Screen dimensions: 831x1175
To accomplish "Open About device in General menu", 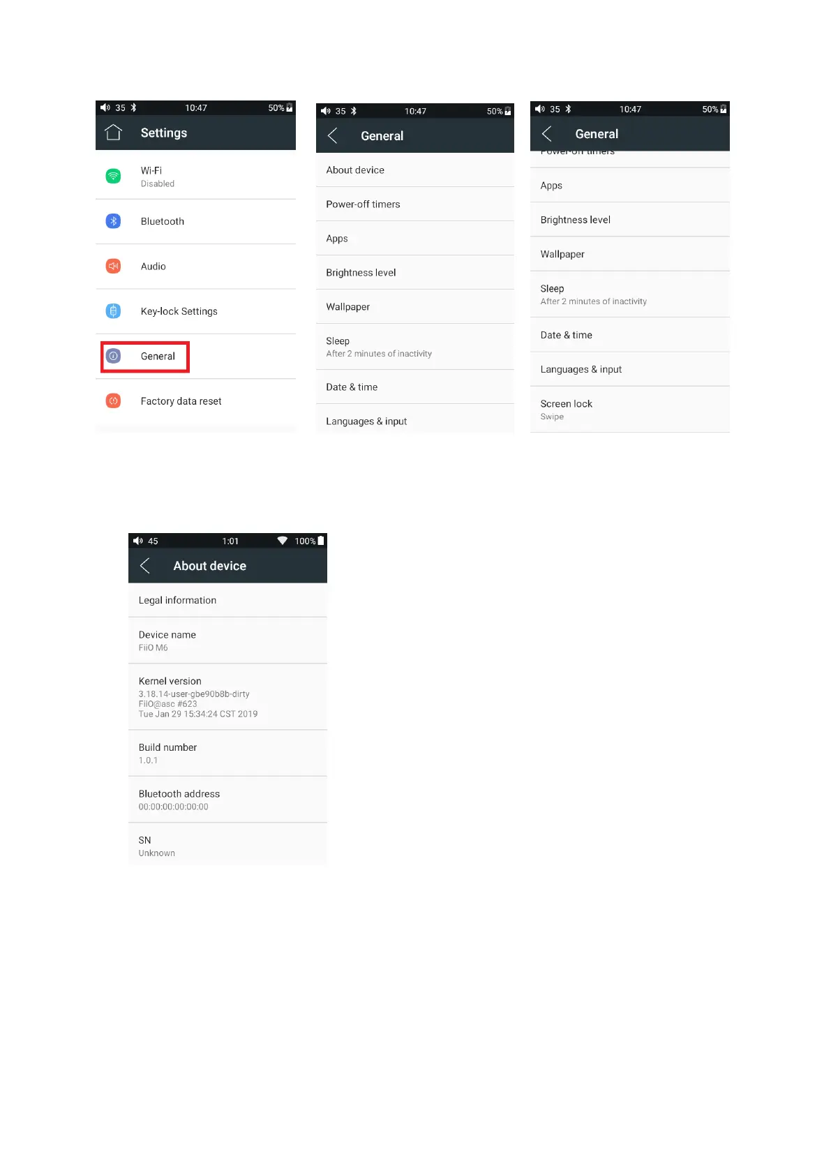I will coord(355,170).
